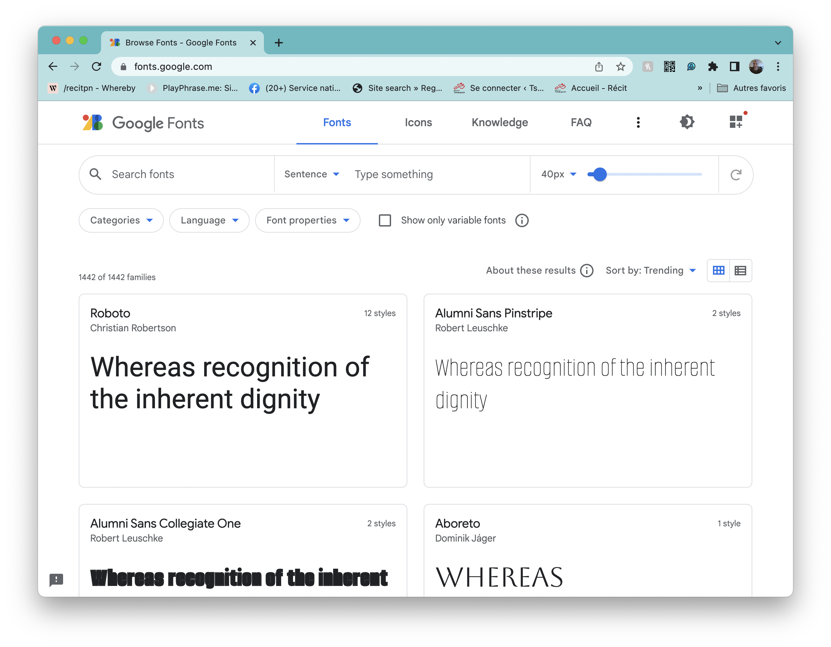Click About these results info icon
Image resolution: width=831 pixels, height=647 pixels.
coord(586,271)
